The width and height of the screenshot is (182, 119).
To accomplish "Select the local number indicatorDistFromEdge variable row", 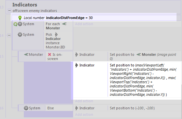I will pos(94,18).
